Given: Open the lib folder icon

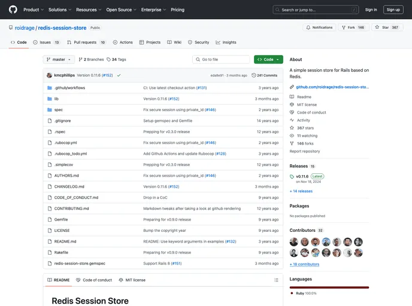Looking at the screenshot, I should pos(49,99).
